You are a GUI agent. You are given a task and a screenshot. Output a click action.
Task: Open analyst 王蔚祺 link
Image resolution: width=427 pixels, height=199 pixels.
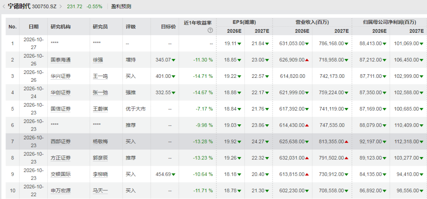point(100,109)
